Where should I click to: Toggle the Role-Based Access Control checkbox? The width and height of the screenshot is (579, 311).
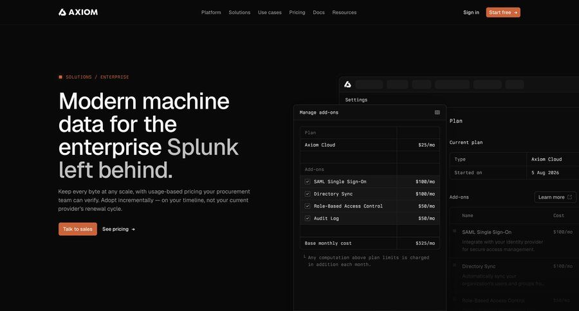tap(308, 206)
